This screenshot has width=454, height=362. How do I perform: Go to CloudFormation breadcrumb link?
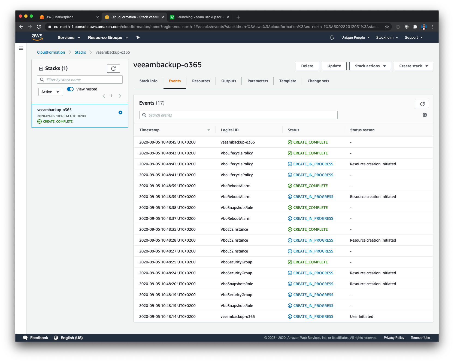pyautogui.click(x=51, y=52)
